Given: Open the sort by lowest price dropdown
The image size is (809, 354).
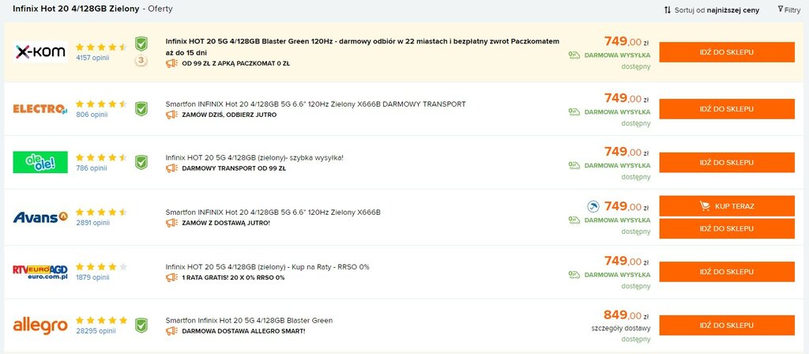Looking at the screenshot, I should point(712,9).
